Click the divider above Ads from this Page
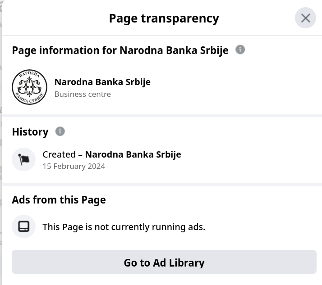The width and height of the screenshot is (322, 285). click(162, 185)
